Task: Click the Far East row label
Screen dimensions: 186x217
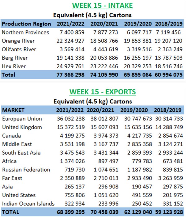Action: (12, 178)
